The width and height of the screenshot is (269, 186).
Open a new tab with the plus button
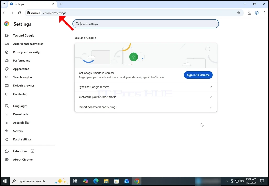click(x=61, y=4)
